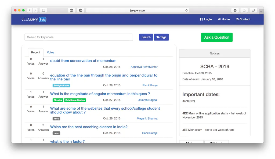The image size is (275, 159).
Task: Reload the page with the refresh icon
Action: (x=186, y=10)
